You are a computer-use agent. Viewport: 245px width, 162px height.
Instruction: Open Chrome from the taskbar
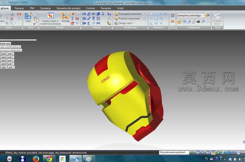pos(49,159)
